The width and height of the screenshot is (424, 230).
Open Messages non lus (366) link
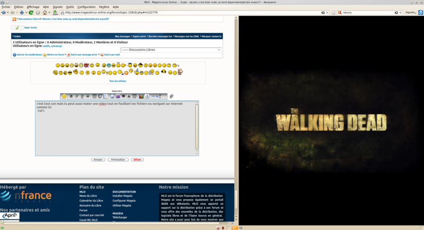[x=187, y=36]
